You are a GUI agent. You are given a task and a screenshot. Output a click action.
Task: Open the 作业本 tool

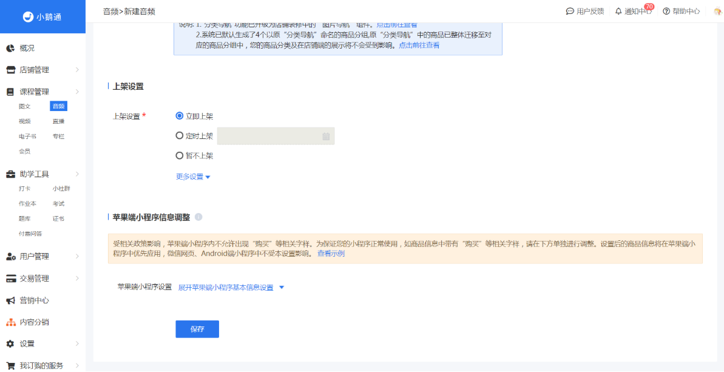[27, 203]
